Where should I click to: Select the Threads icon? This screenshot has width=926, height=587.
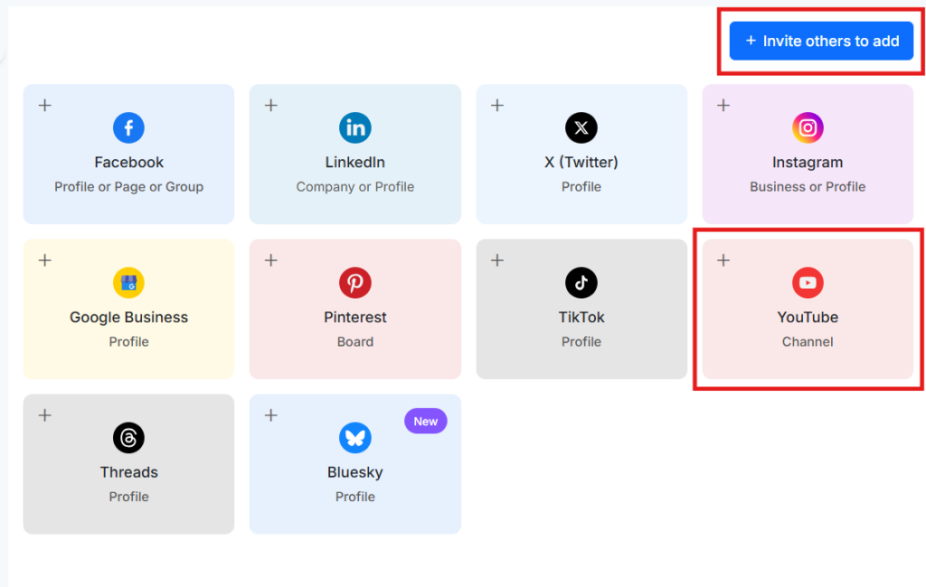(128, 438)
